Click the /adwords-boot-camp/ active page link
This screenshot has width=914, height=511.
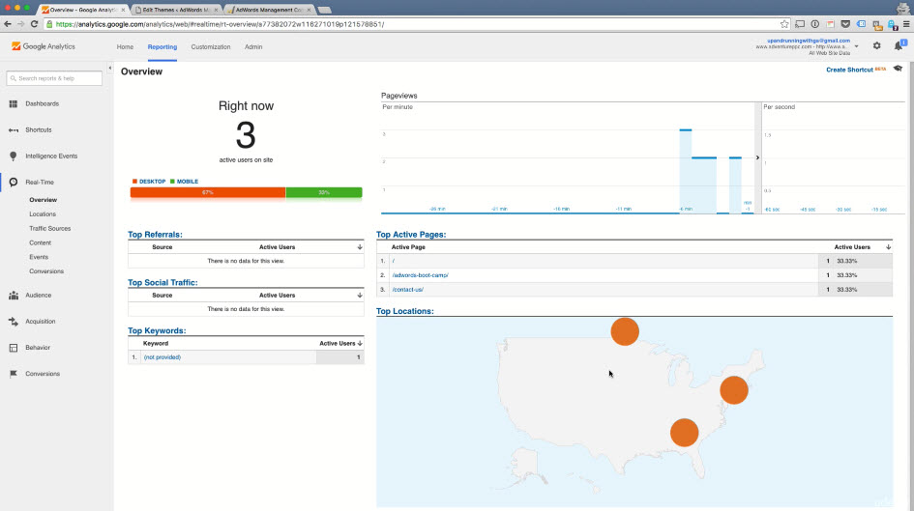click(420, 275)
